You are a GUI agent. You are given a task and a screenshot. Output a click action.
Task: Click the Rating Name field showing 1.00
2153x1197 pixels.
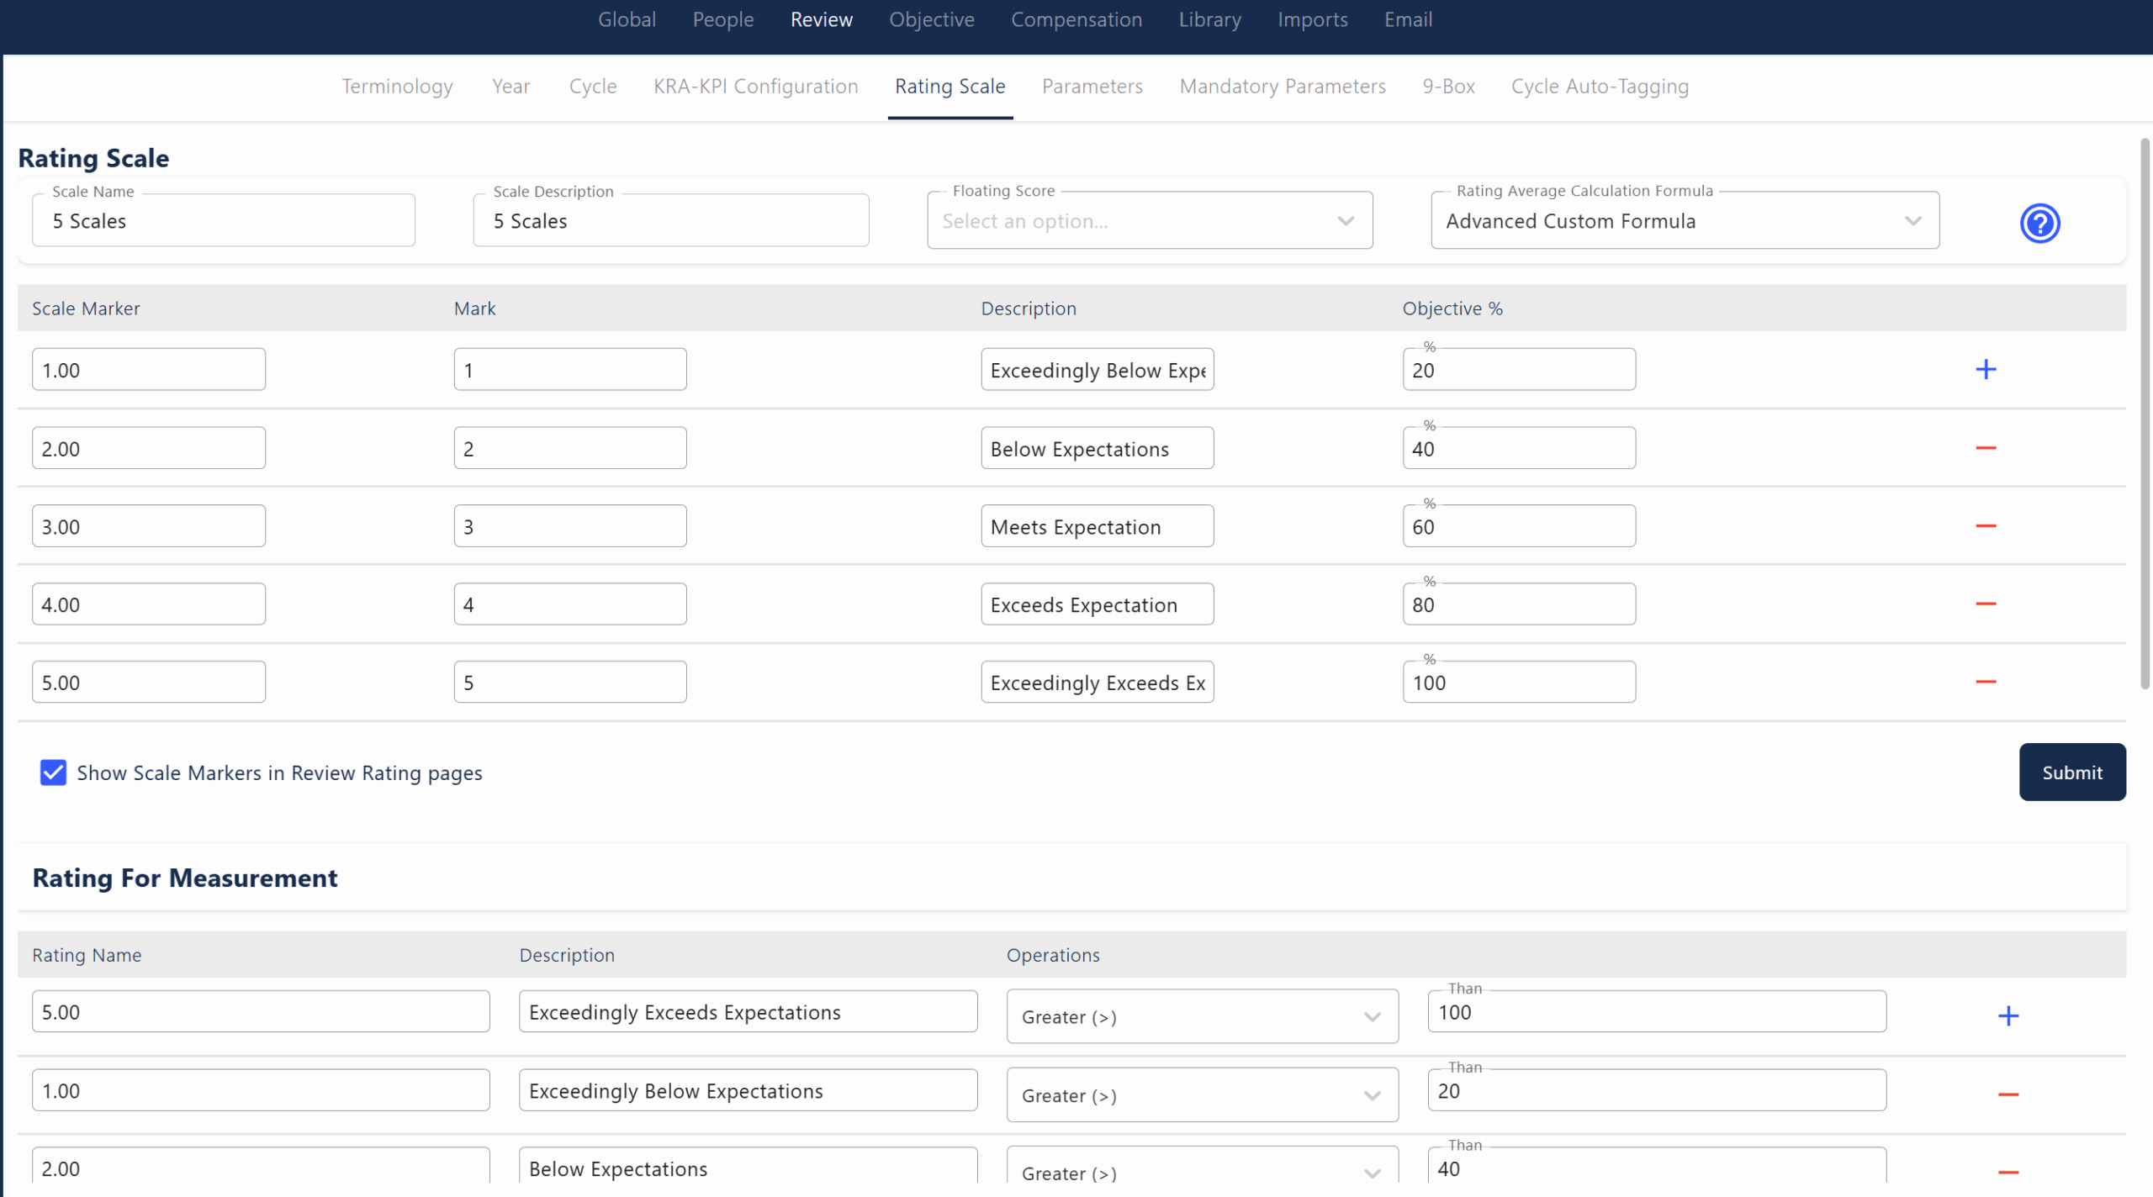[x=261, y=1091]
